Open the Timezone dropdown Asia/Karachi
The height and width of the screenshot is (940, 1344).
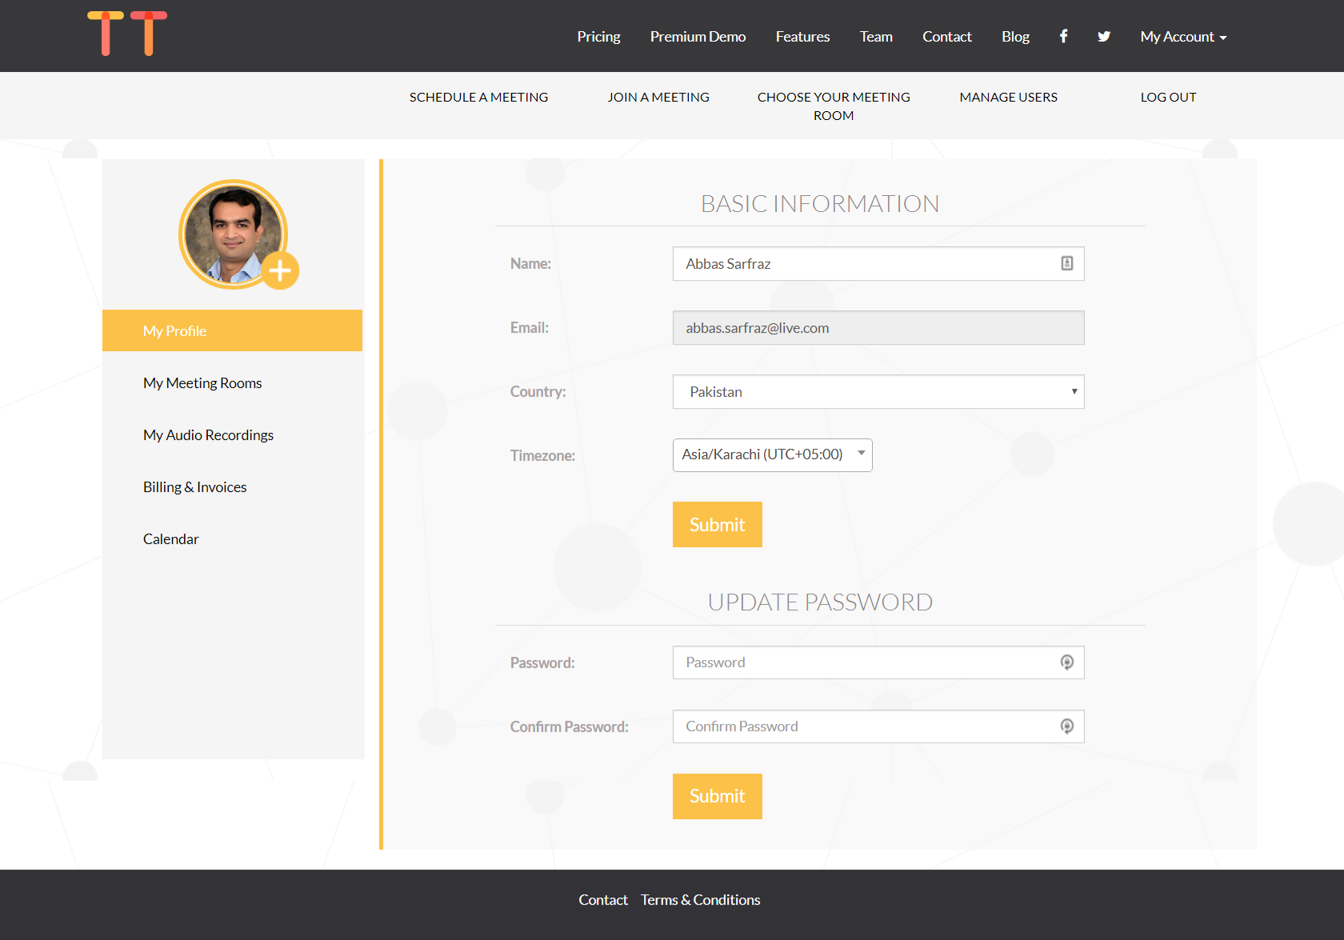coord(772,455)
